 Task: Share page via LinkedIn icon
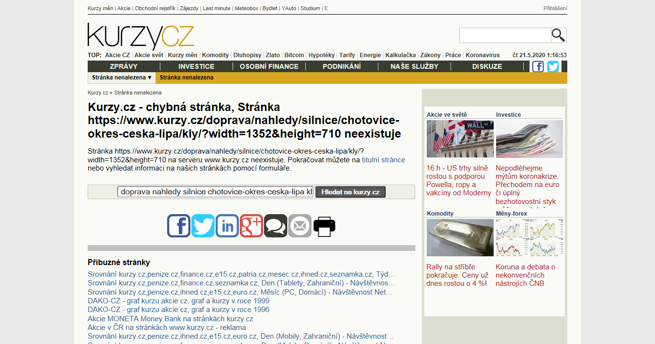pyautogui.click(x=227, y=226)
